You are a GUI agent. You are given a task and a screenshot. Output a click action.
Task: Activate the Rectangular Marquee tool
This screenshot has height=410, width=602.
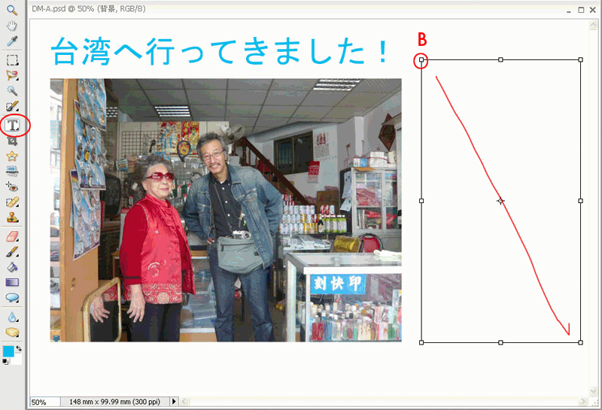pyautogui.click(x=12, y=60)
